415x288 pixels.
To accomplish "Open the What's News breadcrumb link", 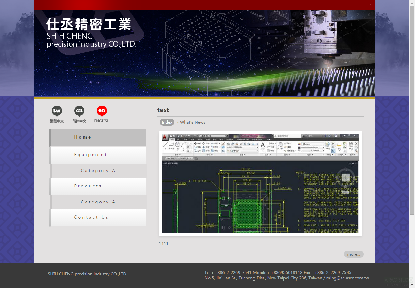I will 193,122.
